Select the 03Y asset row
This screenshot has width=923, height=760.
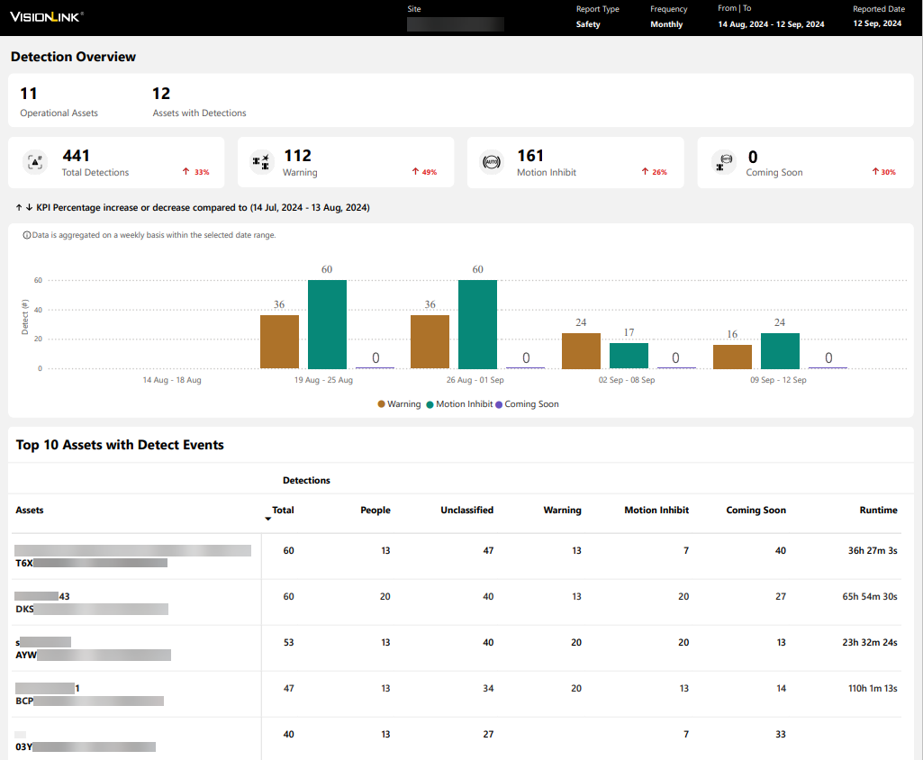(x=457, y=739)
